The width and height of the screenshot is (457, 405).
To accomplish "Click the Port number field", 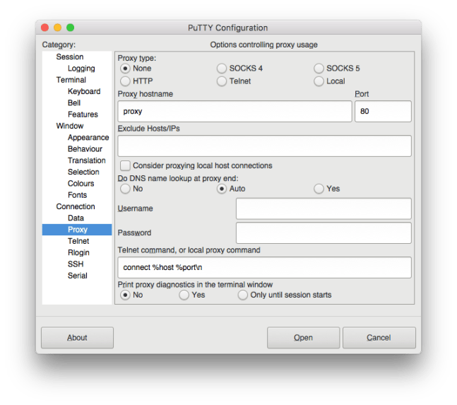I will click(382, 111).
